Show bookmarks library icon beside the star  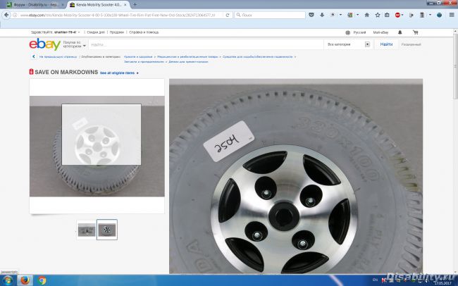[x=387, y=15]
